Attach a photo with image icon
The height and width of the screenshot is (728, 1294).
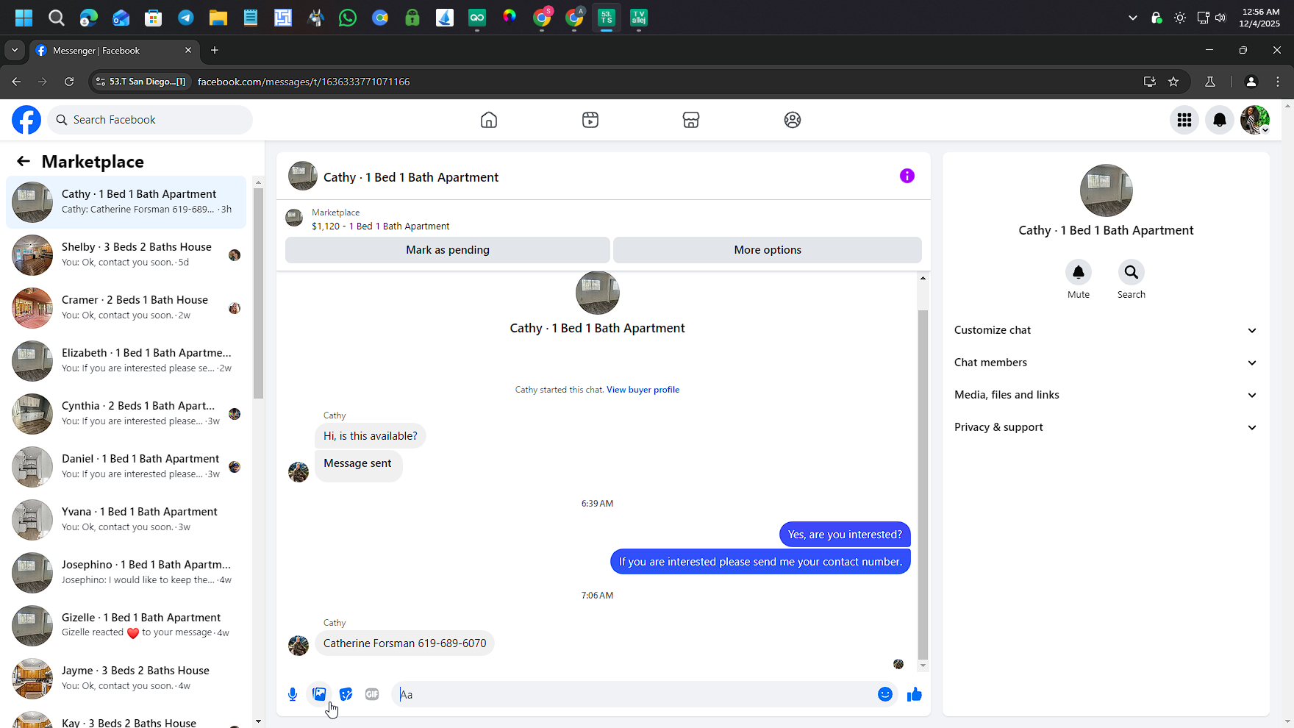(319, 694)
